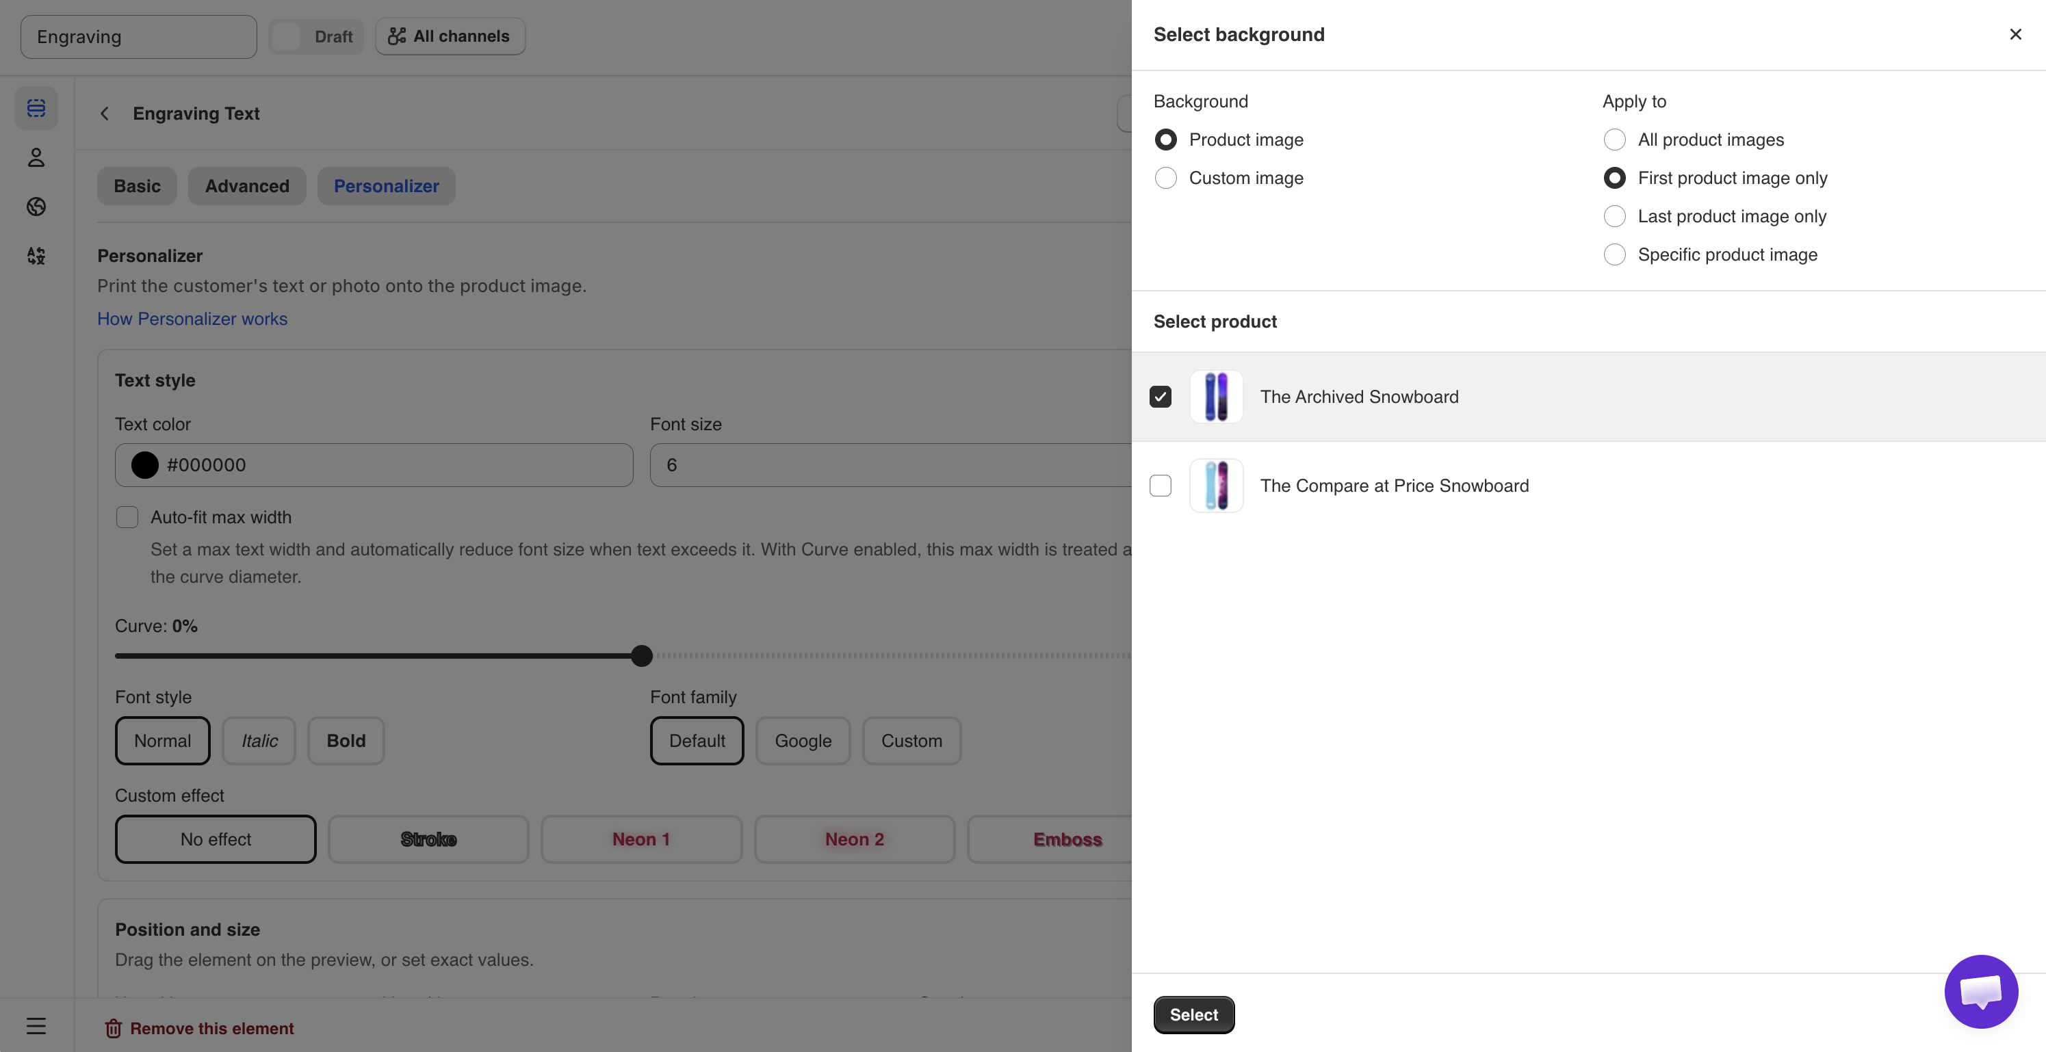
Task: Choose Italic font style
Action: point(259,741)
